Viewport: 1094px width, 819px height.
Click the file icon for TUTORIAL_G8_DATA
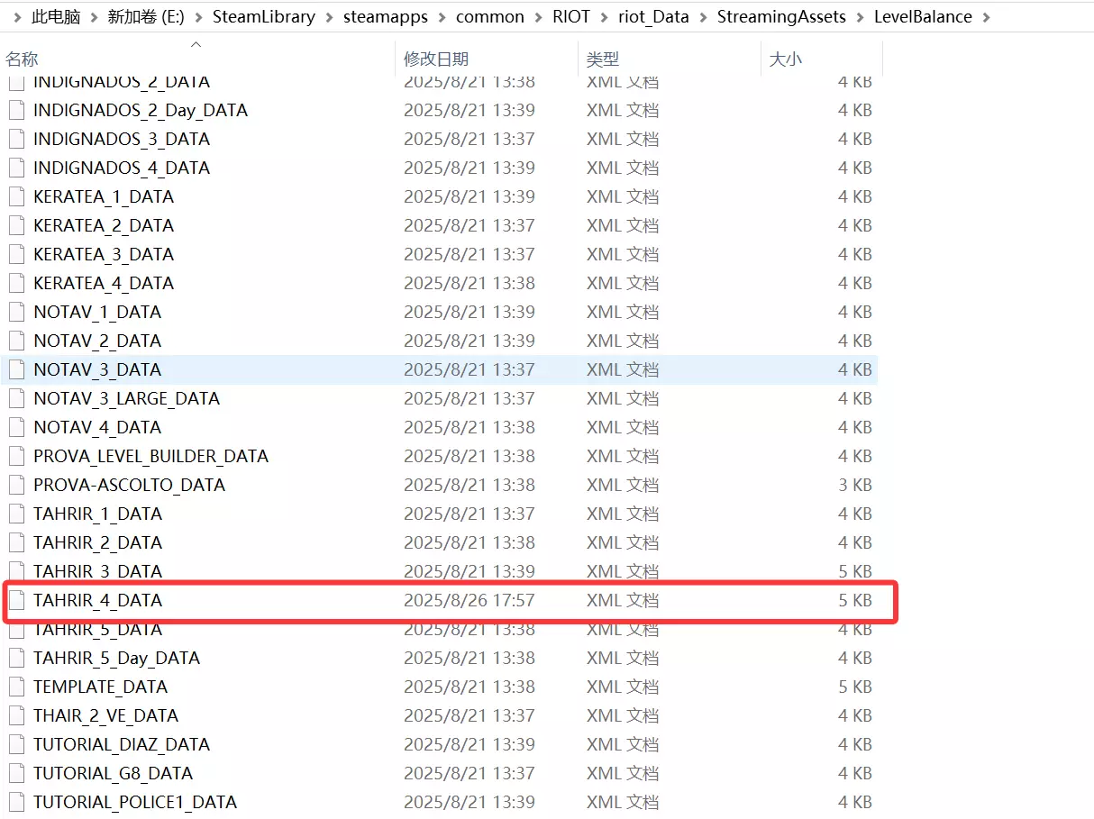click(x=16, y=773)
